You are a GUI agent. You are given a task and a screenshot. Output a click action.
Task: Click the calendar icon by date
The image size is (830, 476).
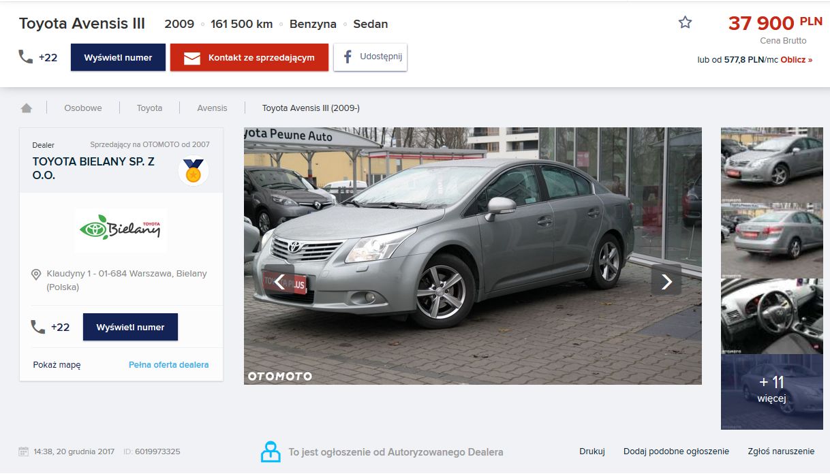pyautogui.click(x=24, y=451)
